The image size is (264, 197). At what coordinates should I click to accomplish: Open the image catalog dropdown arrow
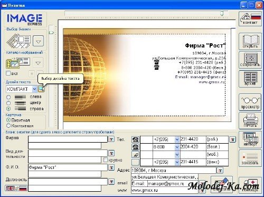38,63
